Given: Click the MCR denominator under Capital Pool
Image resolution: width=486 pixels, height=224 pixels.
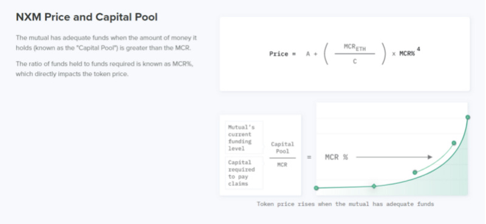Looking at the screenshot, I should tap(282, 165).
